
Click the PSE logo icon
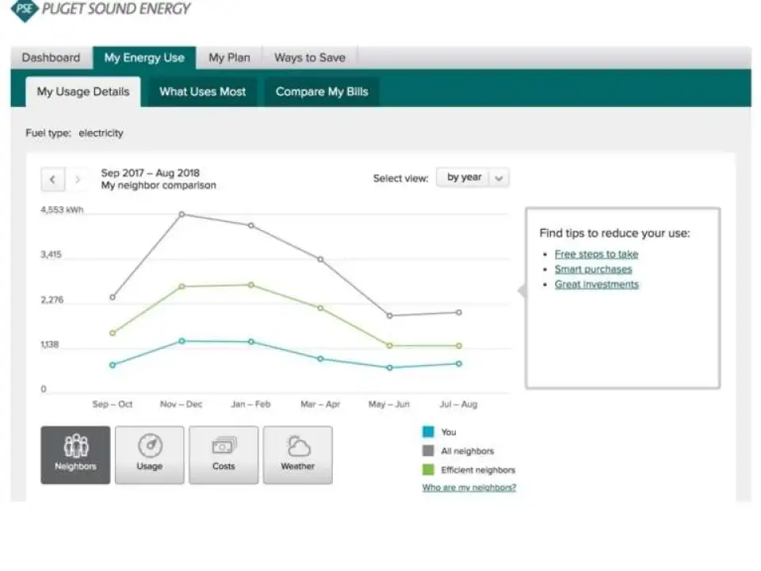pyautogui.click(x=25, y=10)
